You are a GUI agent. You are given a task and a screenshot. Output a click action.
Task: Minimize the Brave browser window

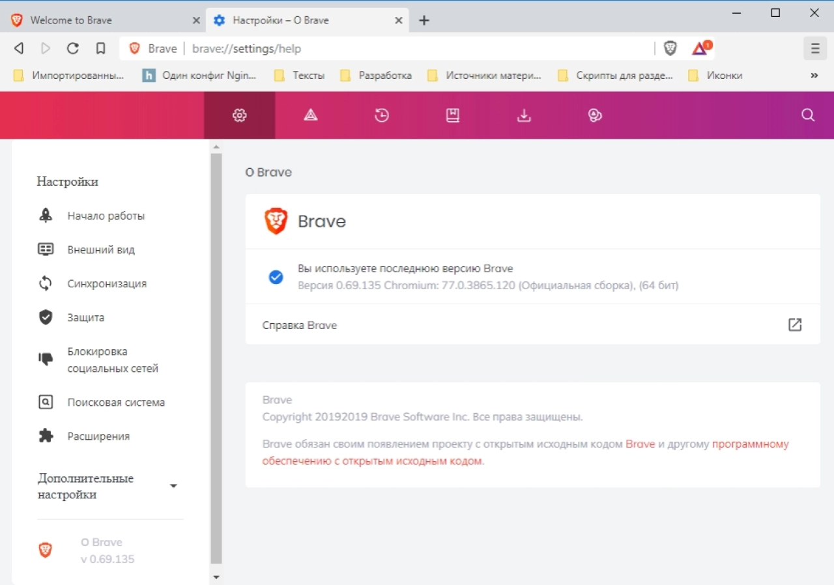[x=737, y=12]
